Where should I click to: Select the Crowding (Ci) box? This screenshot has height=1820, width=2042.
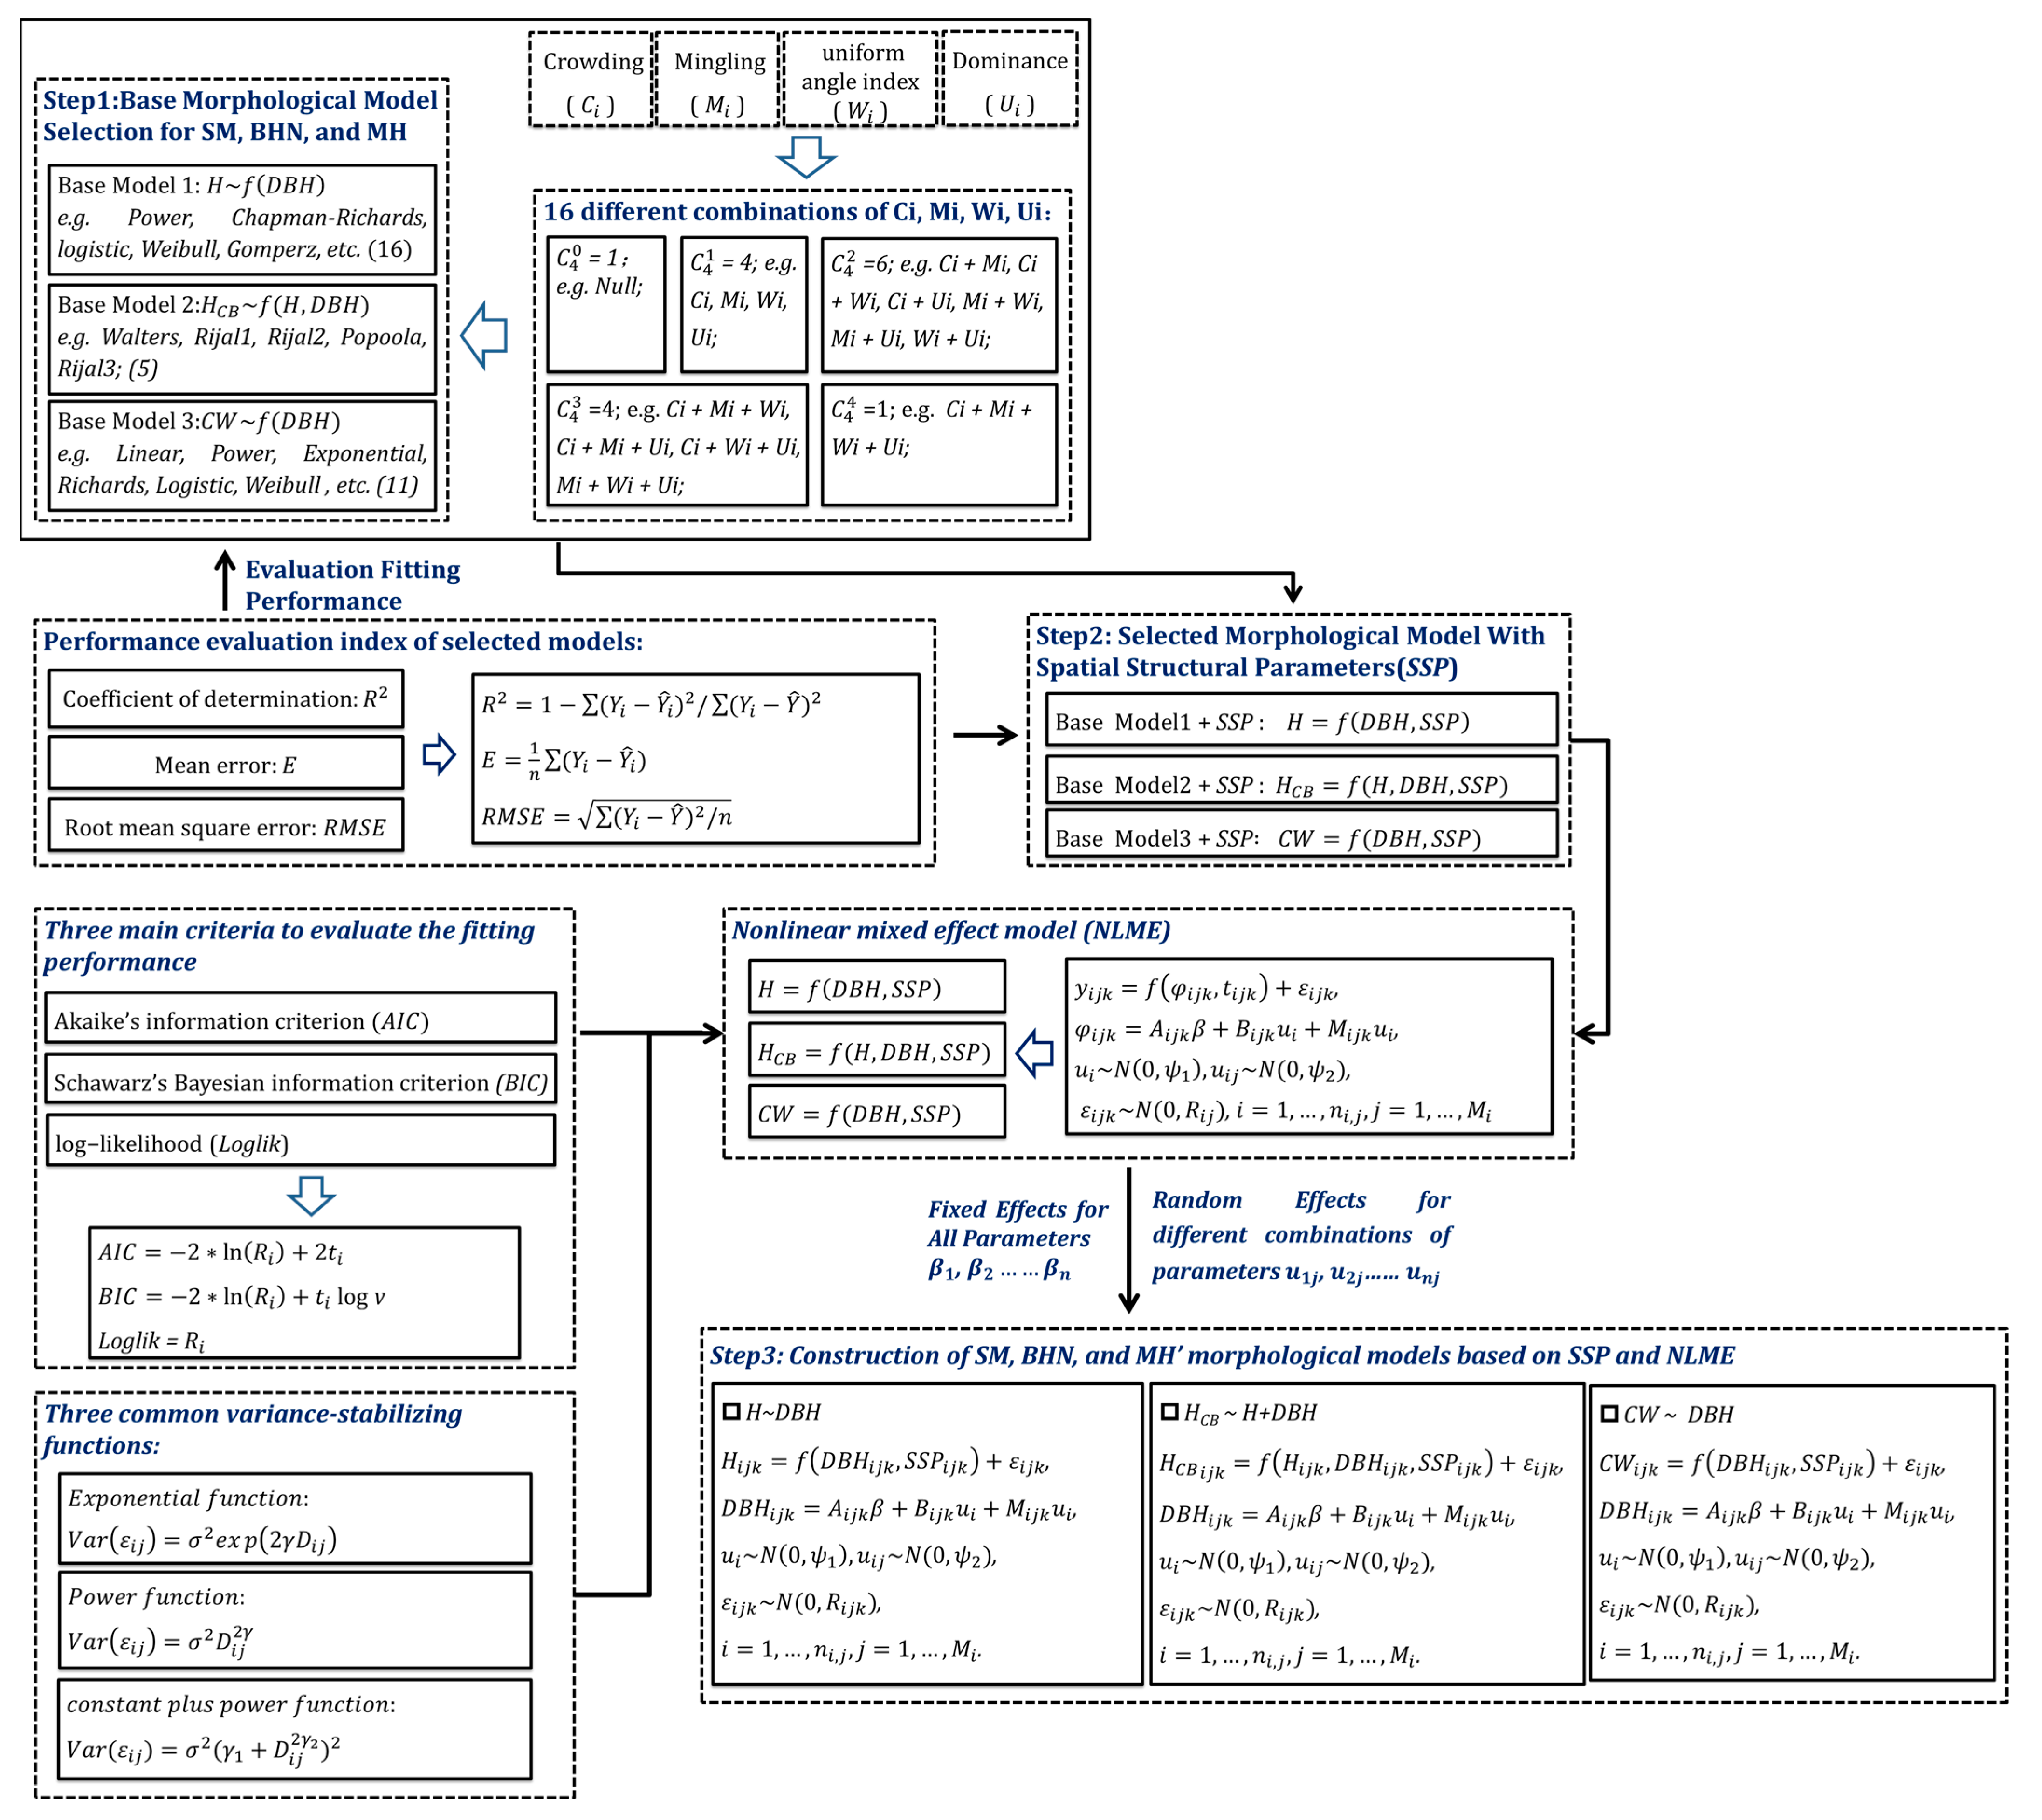[591, 80]
